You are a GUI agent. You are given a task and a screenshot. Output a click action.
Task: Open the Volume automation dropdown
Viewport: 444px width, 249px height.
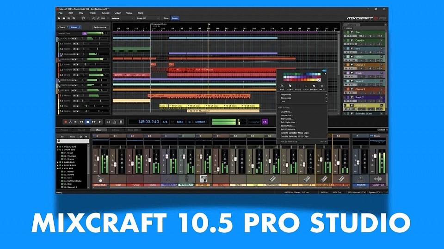[123, 18]
